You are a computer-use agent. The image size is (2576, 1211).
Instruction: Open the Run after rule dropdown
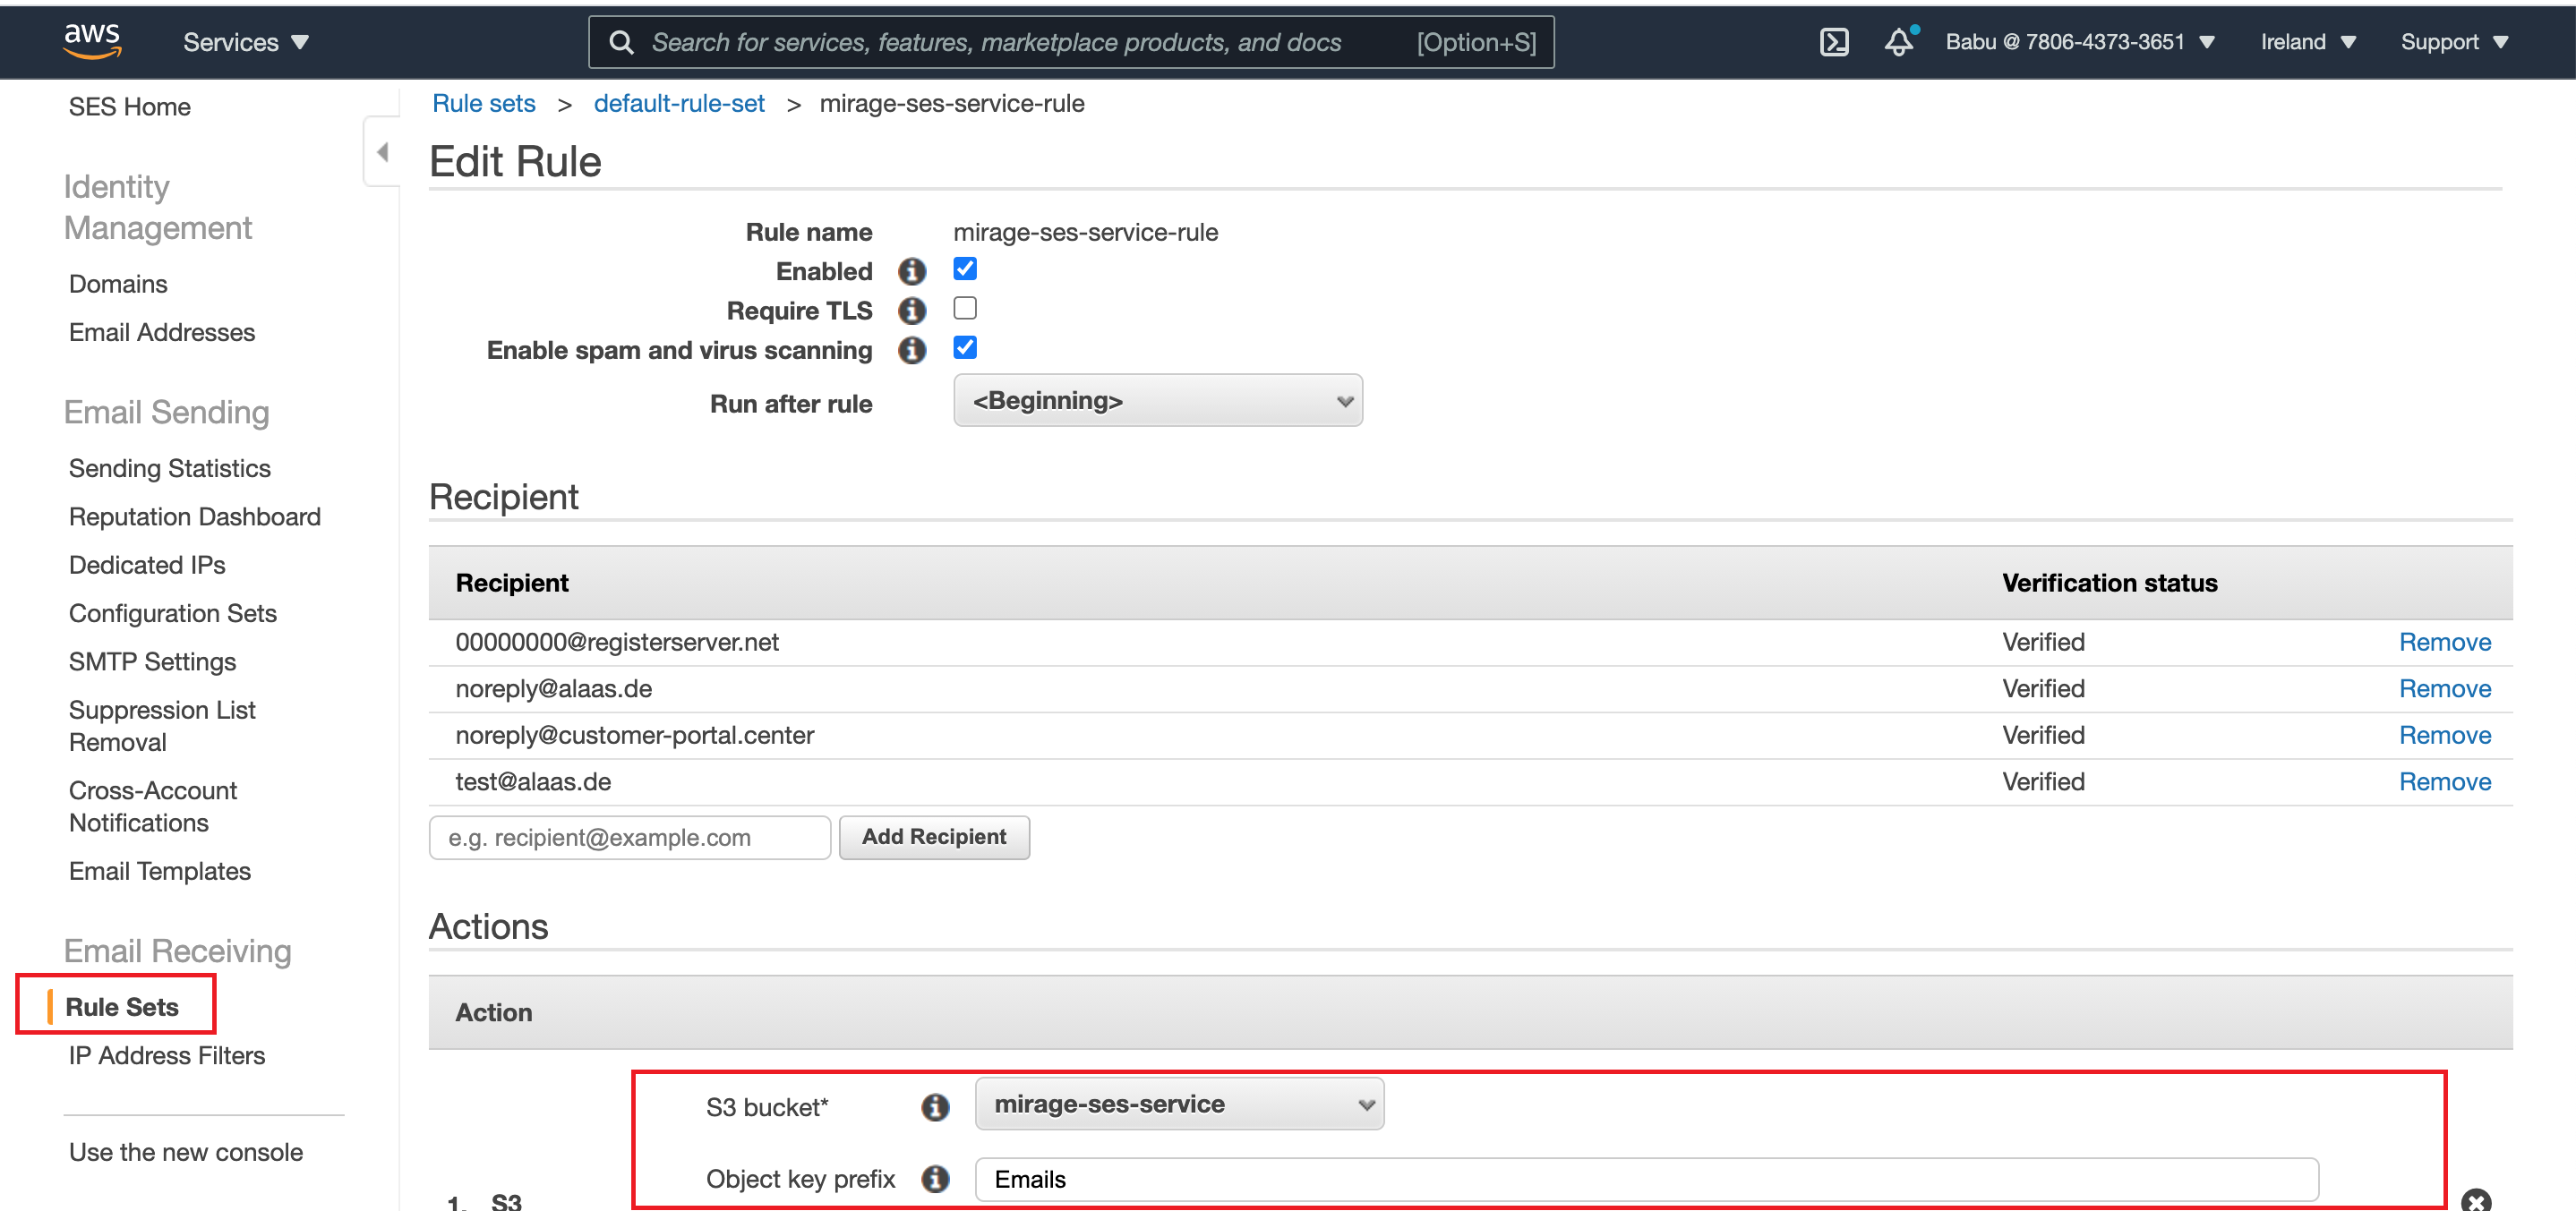[1157, 400]
